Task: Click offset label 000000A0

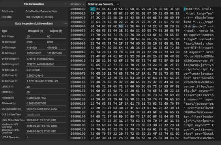Action: tap(78, 52)
